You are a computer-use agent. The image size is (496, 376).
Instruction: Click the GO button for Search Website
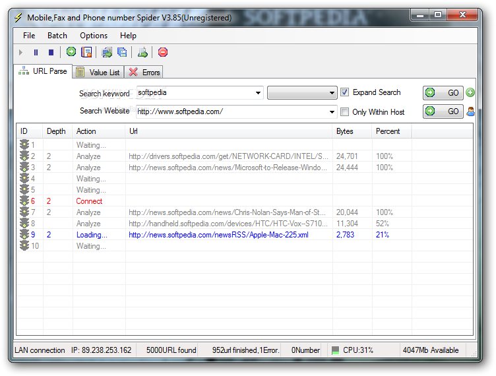(x=443, y=111)
